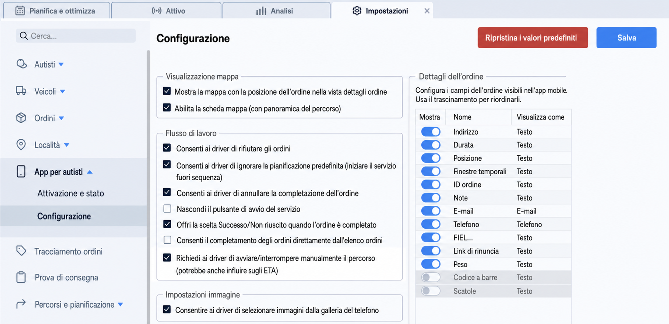
Task: Uncheck the show map in order details option
Action: (167, 91)
